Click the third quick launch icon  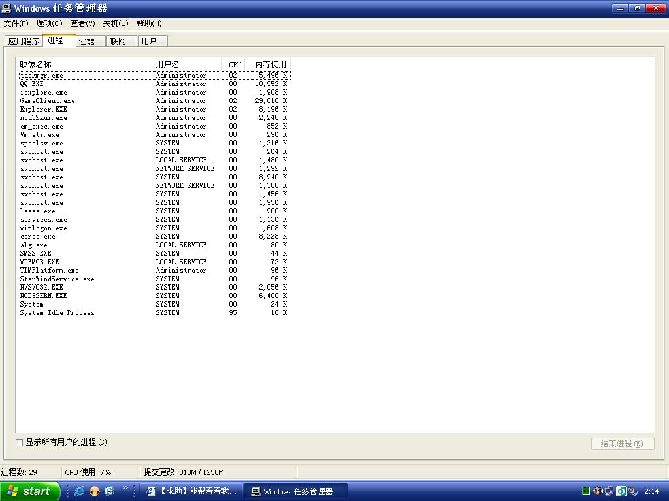click(109, 491)
